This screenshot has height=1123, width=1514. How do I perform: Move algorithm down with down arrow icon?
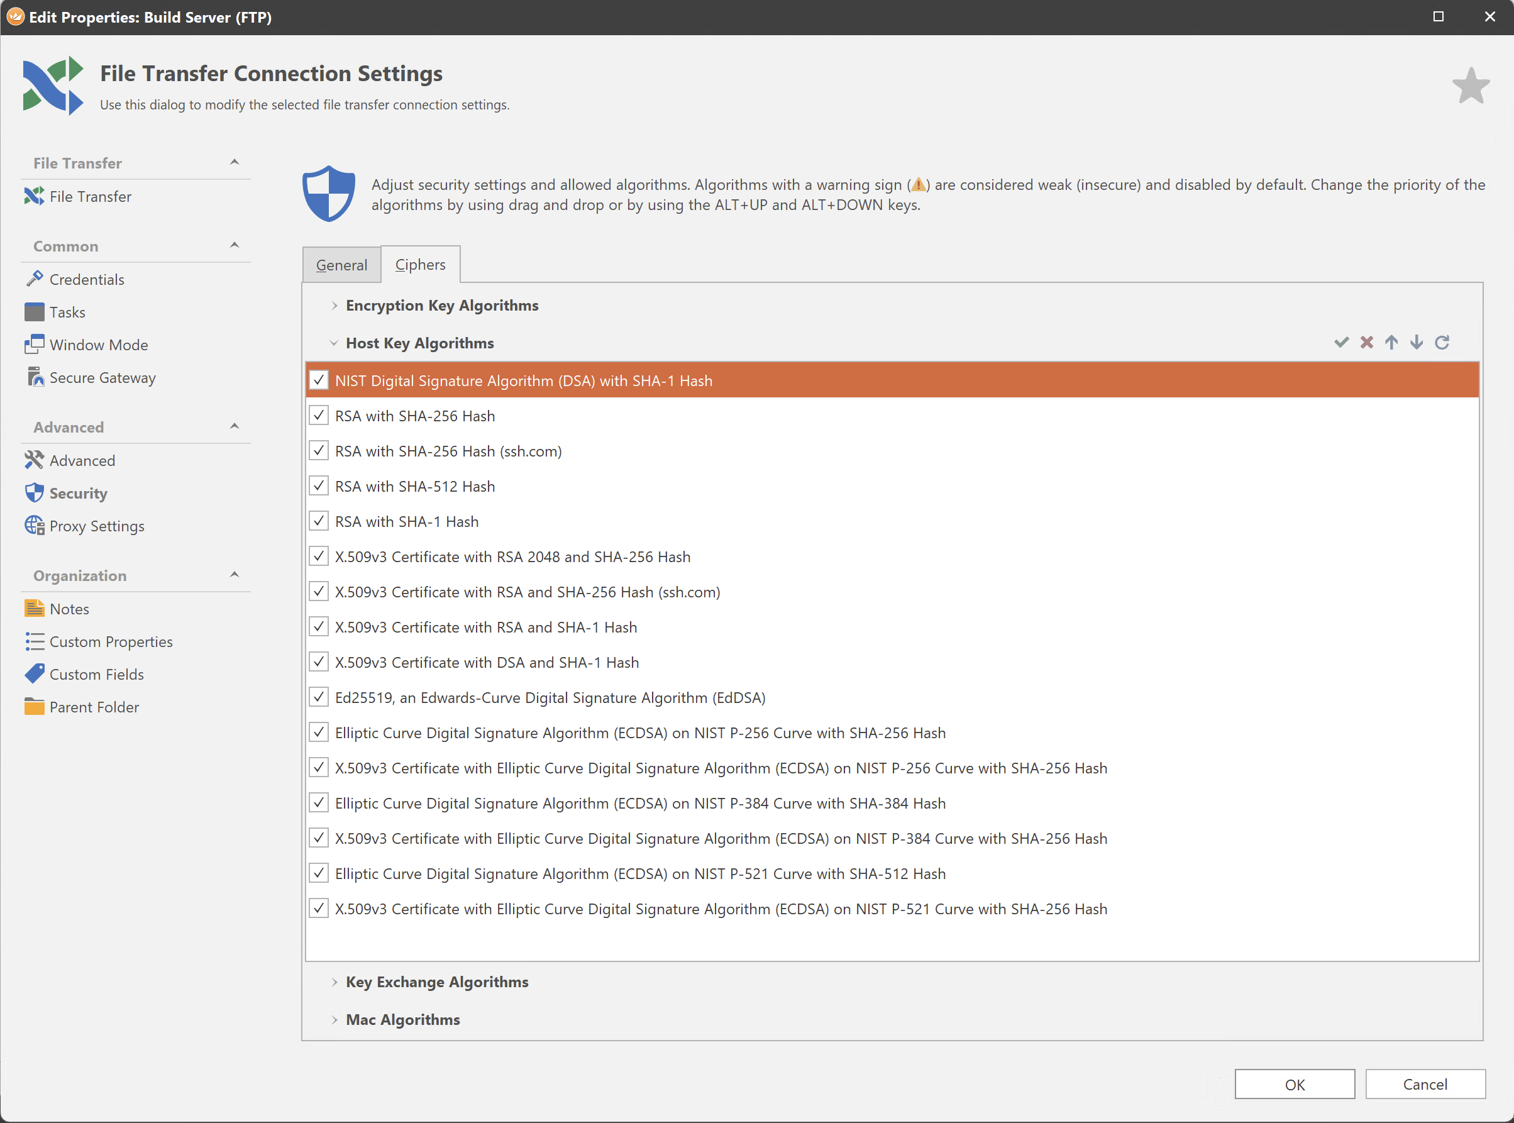pos(1416,342)
